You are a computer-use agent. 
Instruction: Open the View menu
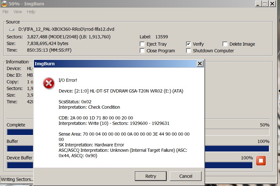[x=18, y=12]
